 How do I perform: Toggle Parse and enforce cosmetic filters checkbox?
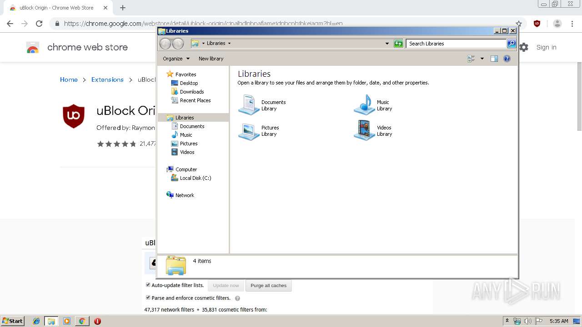148,297
